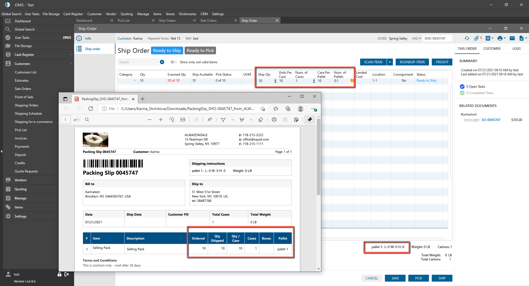This screenshot has height=286, width=529.
Task: Rotate the PDF using the rotate icon
Action: (172, 120)
